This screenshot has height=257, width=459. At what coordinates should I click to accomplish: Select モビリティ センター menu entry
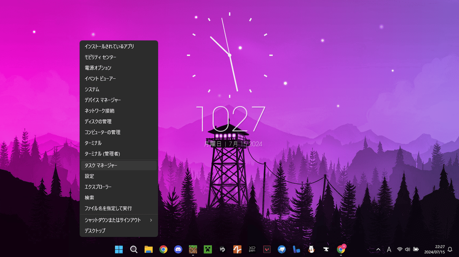pos(119,57)
